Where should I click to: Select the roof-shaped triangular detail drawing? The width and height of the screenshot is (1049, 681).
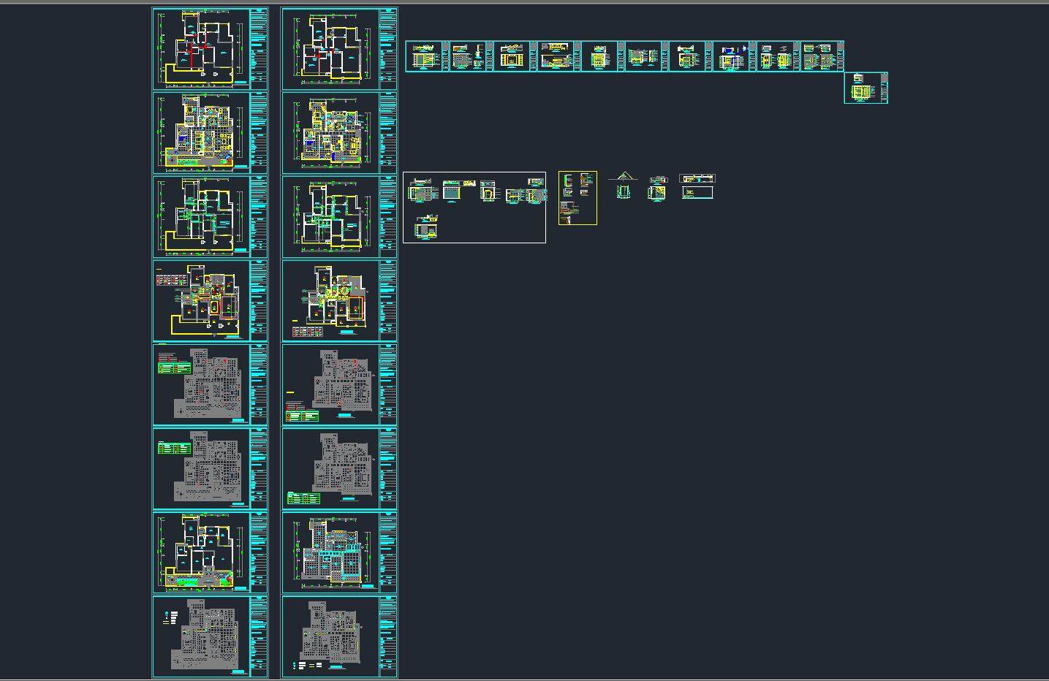click(623, 177)
